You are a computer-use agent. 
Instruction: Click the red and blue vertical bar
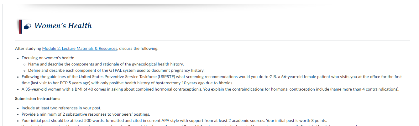[x=20, y=26]
